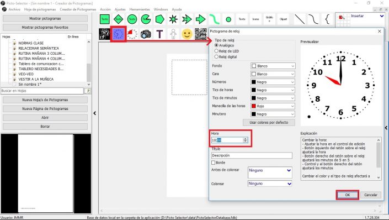Open the Minutero color dropdown
The width and height of the screenshot is (389, 220).
click(x=273, y=114)
